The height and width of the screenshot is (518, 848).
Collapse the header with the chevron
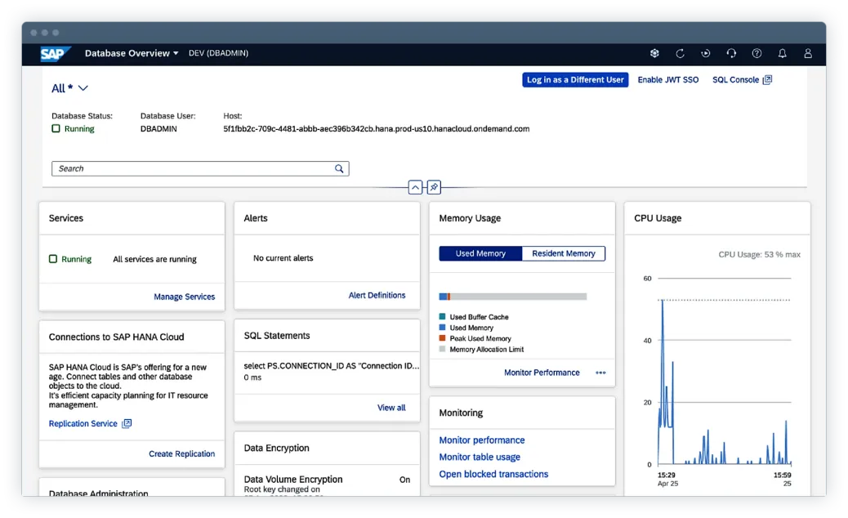click(415, 187)
